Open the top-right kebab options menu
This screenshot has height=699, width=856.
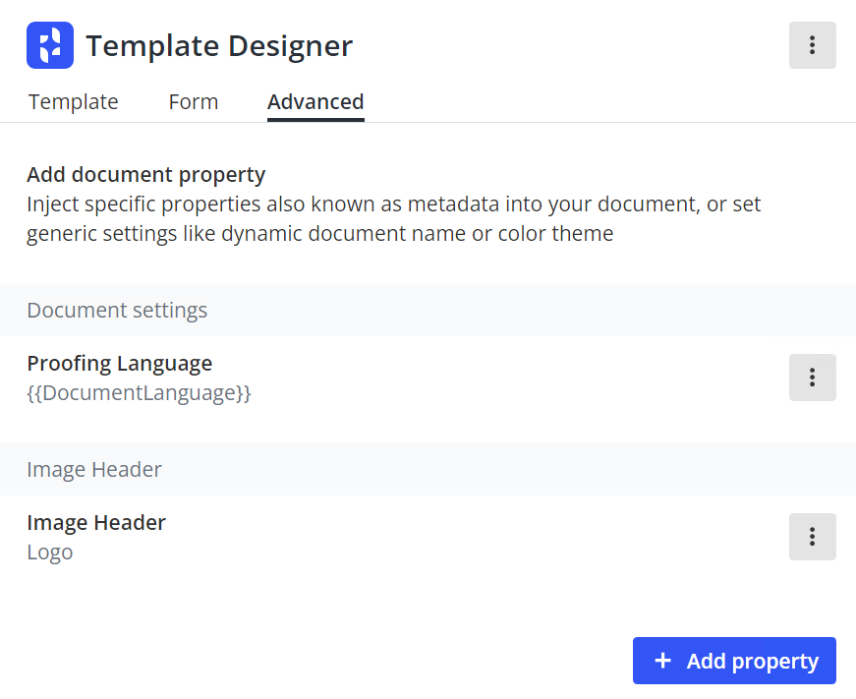coord(812,45)
